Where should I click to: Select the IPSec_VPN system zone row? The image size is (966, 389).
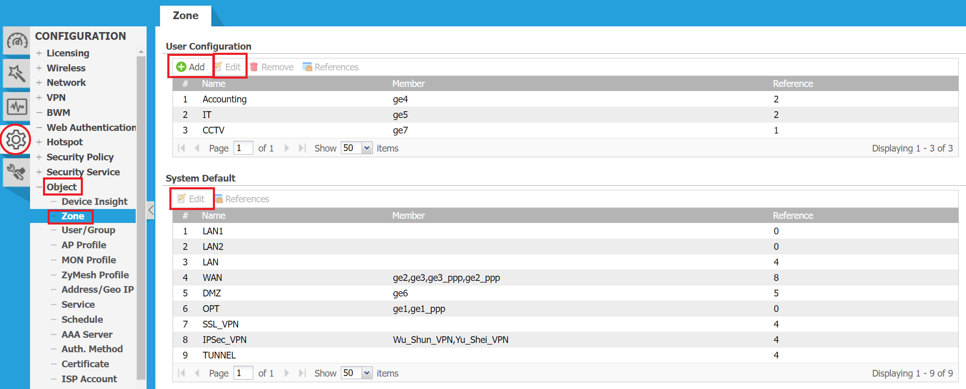[565, 340]
